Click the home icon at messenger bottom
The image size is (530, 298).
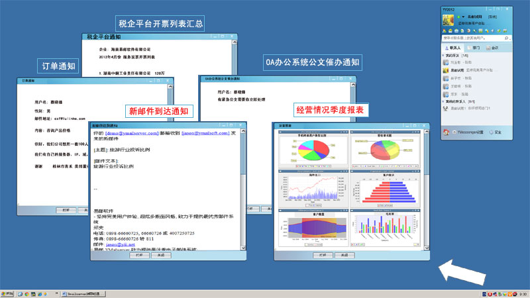click(x=446, y=133)
